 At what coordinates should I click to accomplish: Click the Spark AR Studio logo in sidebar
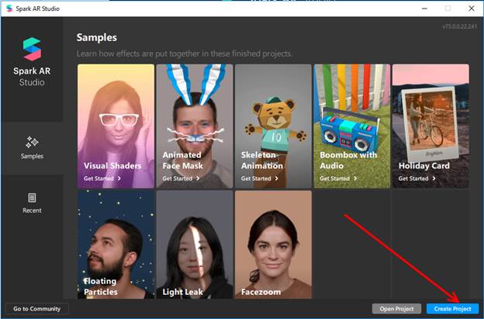32,49
